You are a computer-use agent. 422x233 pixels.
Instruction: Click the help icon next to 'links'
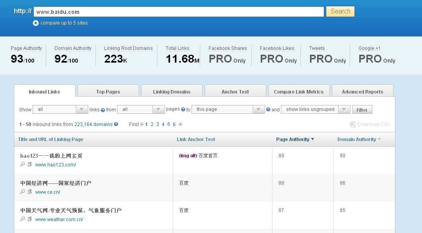(103, 109)
